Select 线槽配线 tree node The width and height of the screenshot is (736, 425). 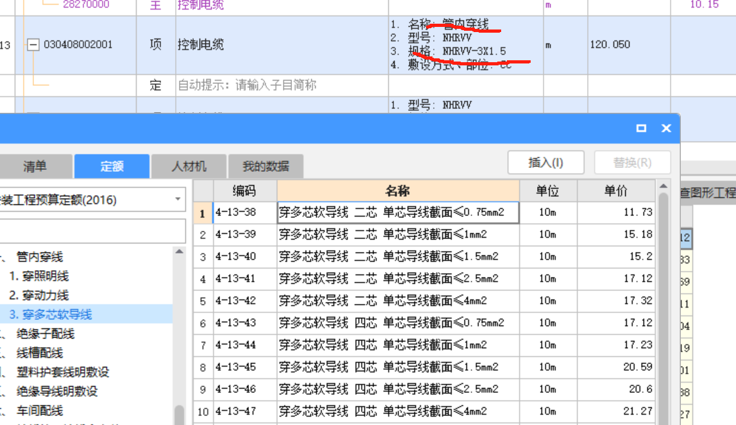tap(39, 353)
